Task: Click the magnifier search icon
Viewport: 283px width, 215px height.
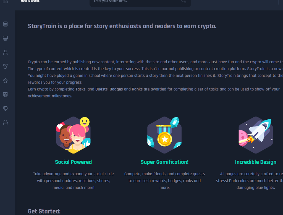Action: pyautogui.click(x=184, y=1)
